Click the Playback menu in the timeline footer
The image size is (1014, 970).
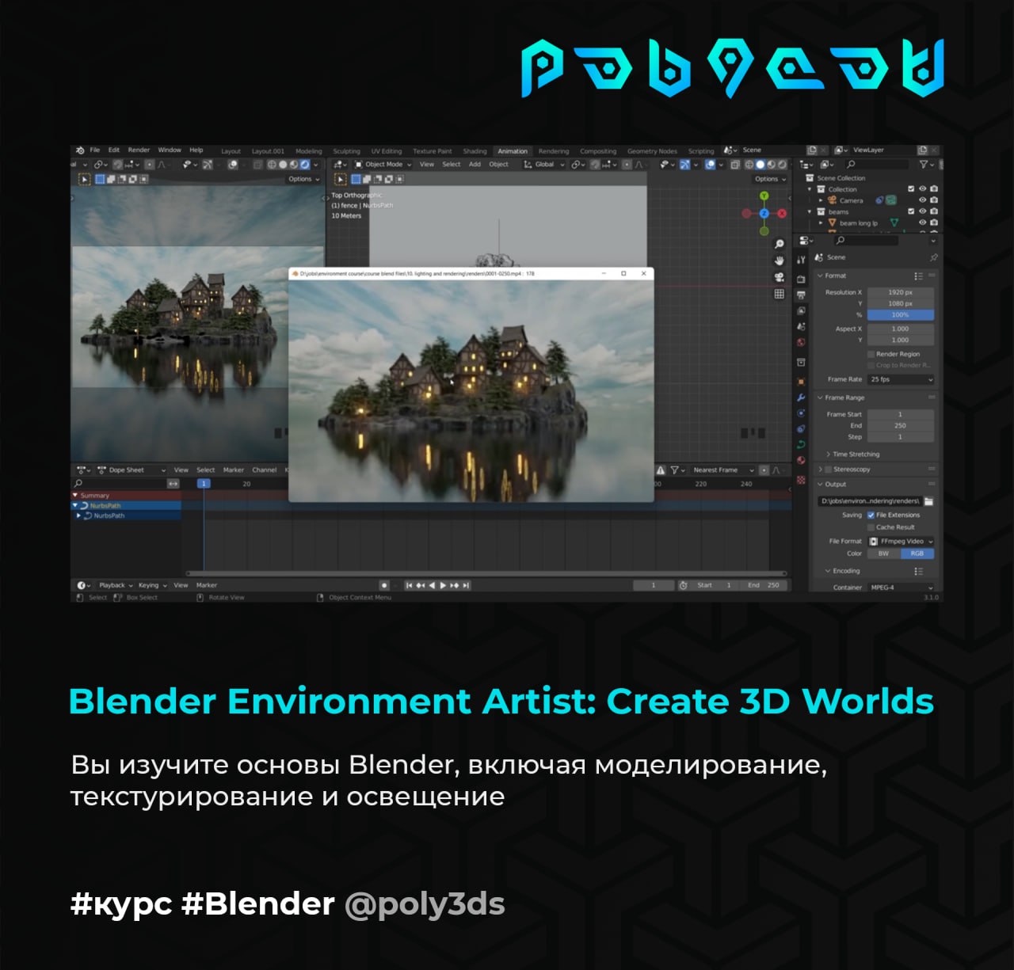(x=116, y=585)
